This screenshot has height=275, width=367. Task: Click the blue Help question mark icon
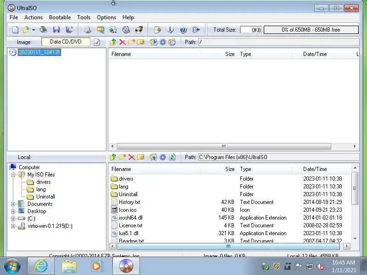183,30
